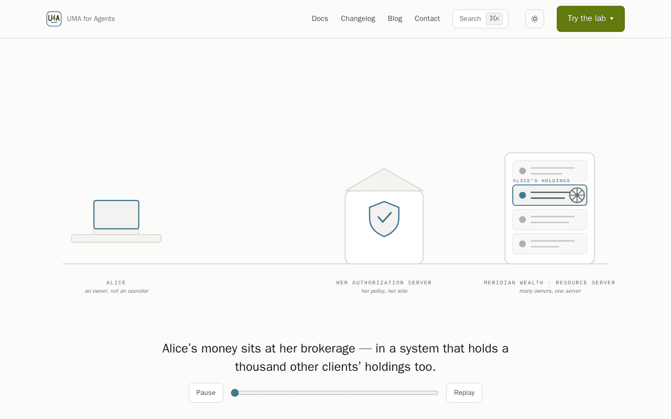Select the highlighted Alice's holdings row
Image resolution: width=671 pixels, height=419 pixels.
coord(550,195)
